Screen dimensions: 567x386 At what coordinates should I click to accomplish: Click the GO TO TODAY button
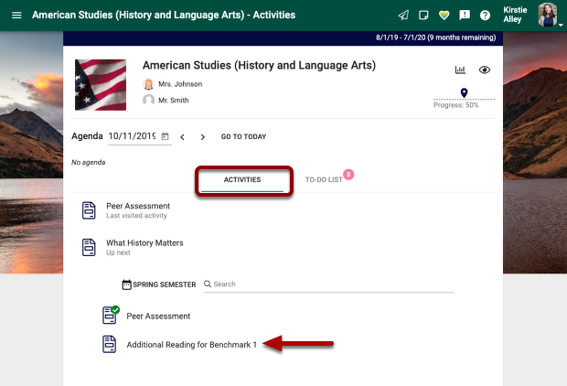243,137
